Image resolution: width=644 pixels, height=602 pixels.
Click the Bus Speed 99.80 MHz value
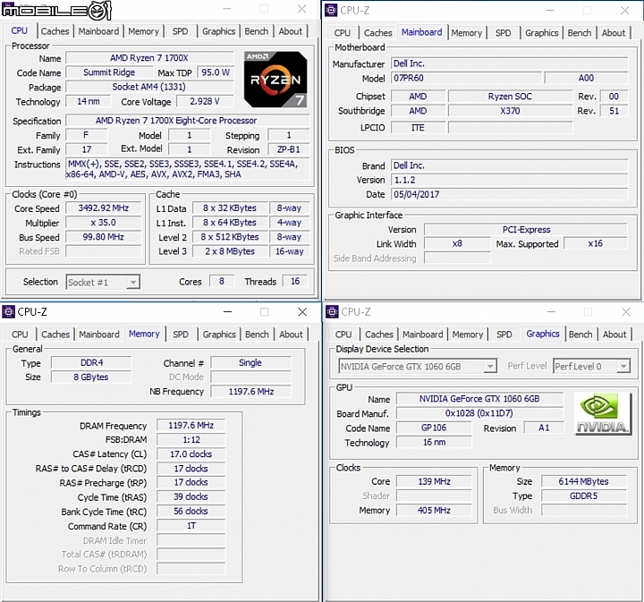pos(104,236)
